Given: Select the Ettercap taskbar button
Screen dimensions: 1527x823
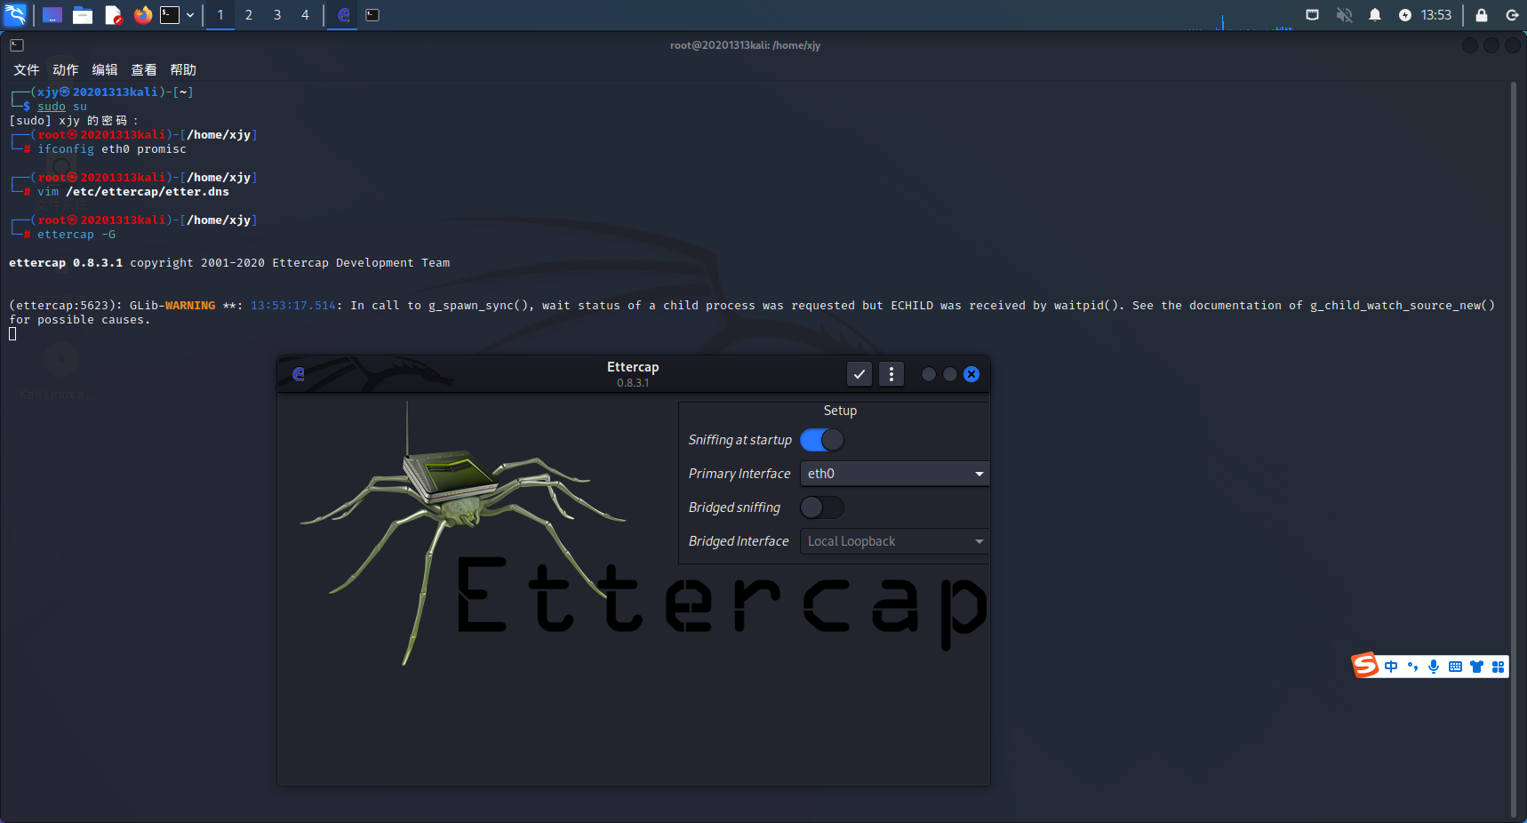Looking at the screenshot, I should (342, 15).
